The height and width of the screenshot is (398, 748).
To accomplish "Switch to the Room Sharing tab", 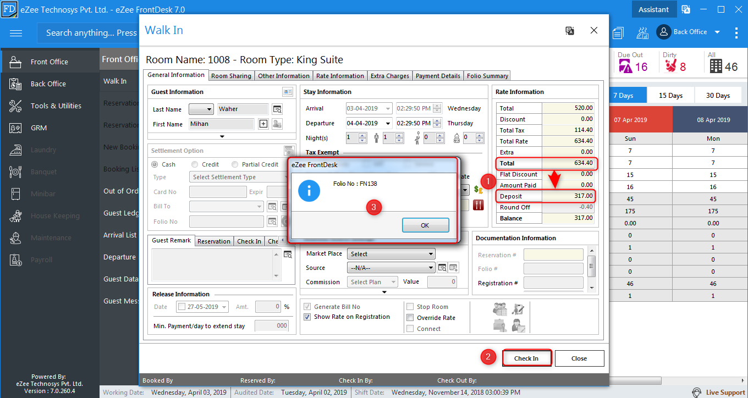I will 231,76.
